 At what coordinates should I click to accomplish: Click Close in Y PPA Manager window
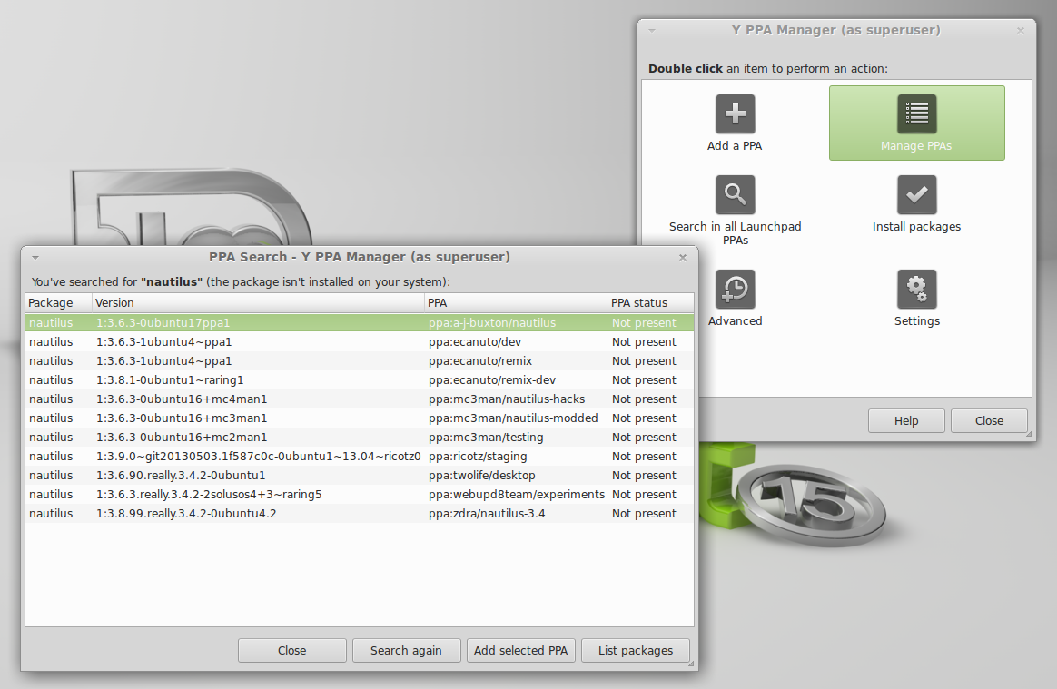coord(989,420)
